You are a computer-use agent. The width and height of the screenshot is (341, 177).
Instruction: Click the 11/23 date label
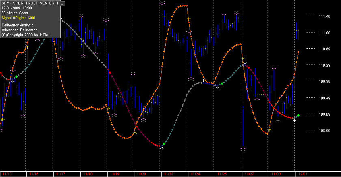(x=168, y=174)
